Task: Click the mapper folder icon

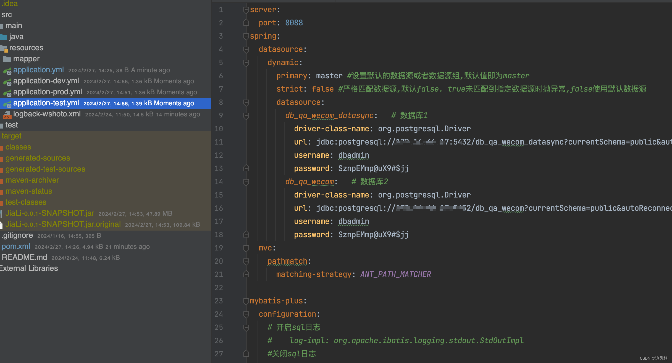Action: coord(7,59)
